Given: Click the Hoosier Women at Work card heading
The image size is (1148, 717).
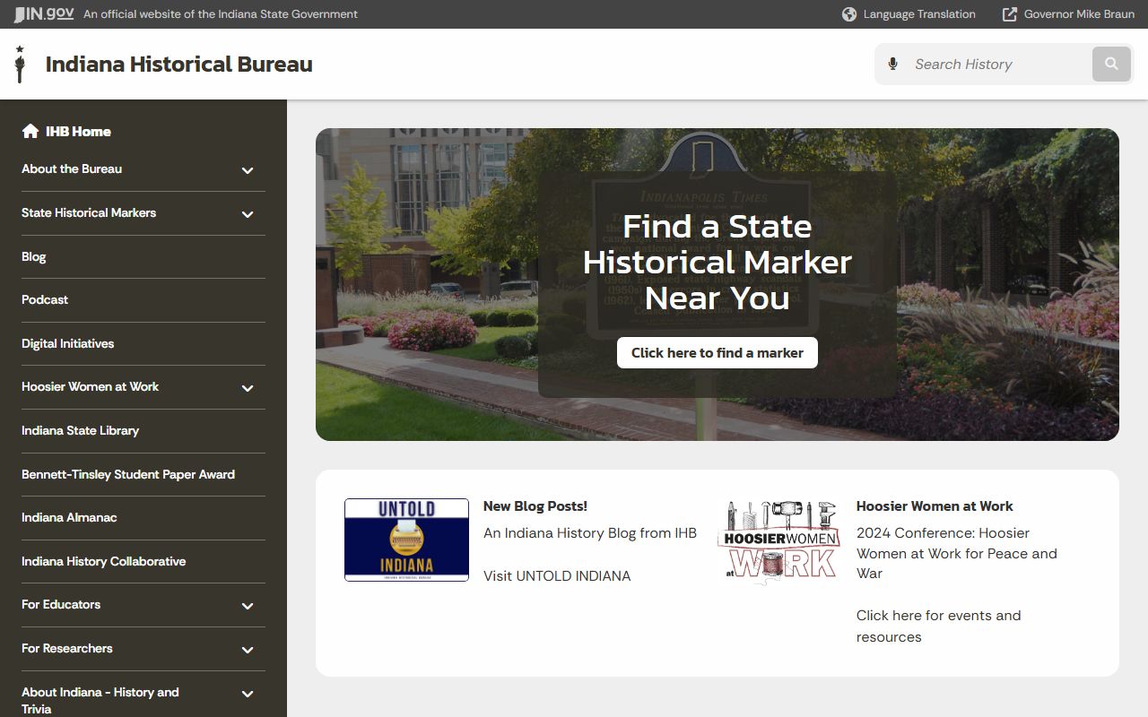Looking at the screenshot, I should point(935,505).
